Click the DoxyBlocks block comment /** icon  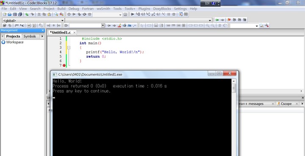(x=17, y=26)
